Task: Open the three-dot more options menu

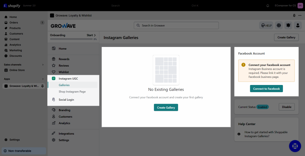Action: click(x=300, y=15)
